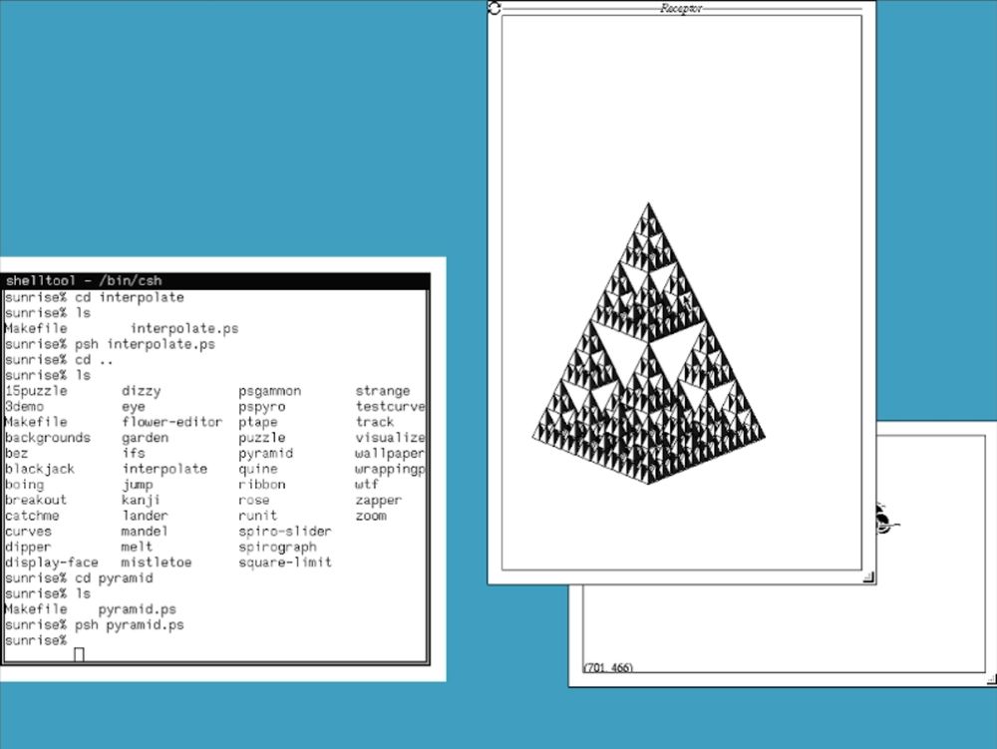Click '15puzzle' in the directory listing
The width and height of the screenshot is (997, 749).
point(36,390)
